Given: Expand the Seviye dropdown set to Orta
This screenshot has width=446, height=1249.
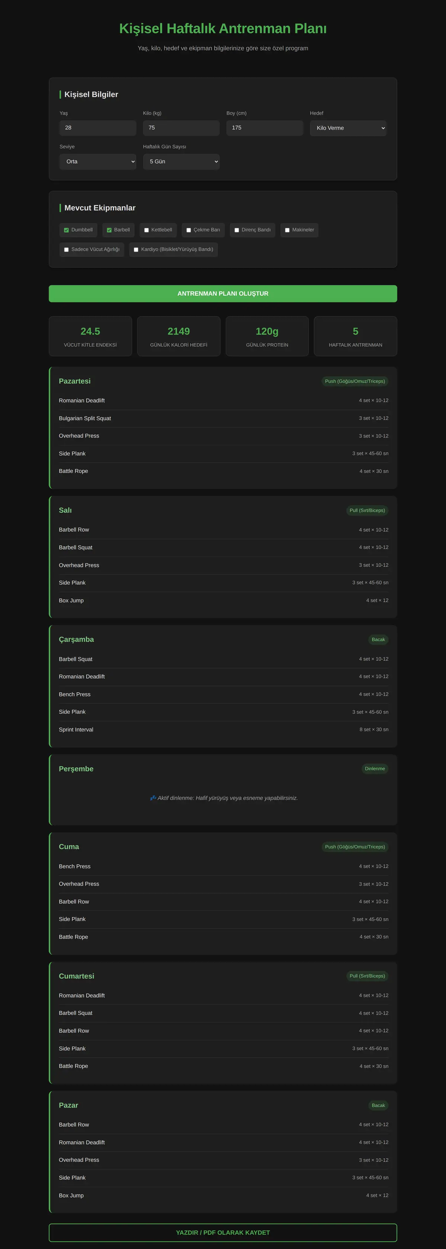Looking at the screenshot, I should coord(98,162).
